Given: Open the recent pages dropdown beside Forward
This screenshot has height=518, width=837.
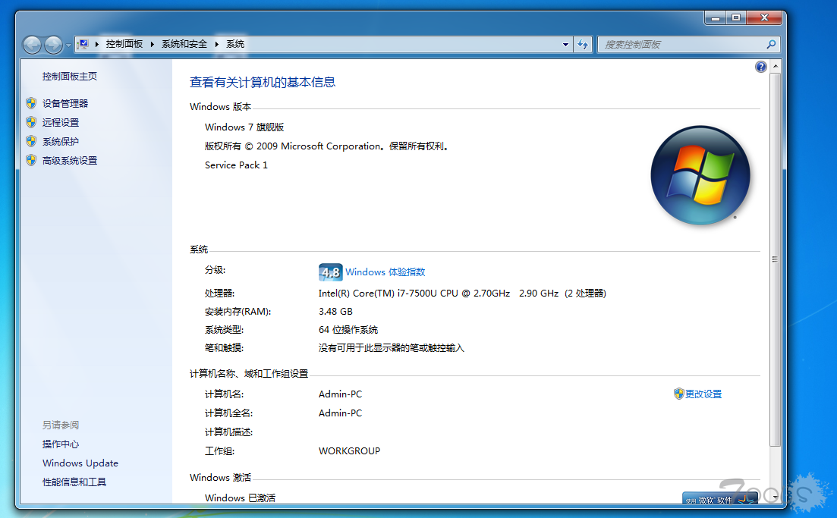Looking at the screenshot, I should point(68,46).
